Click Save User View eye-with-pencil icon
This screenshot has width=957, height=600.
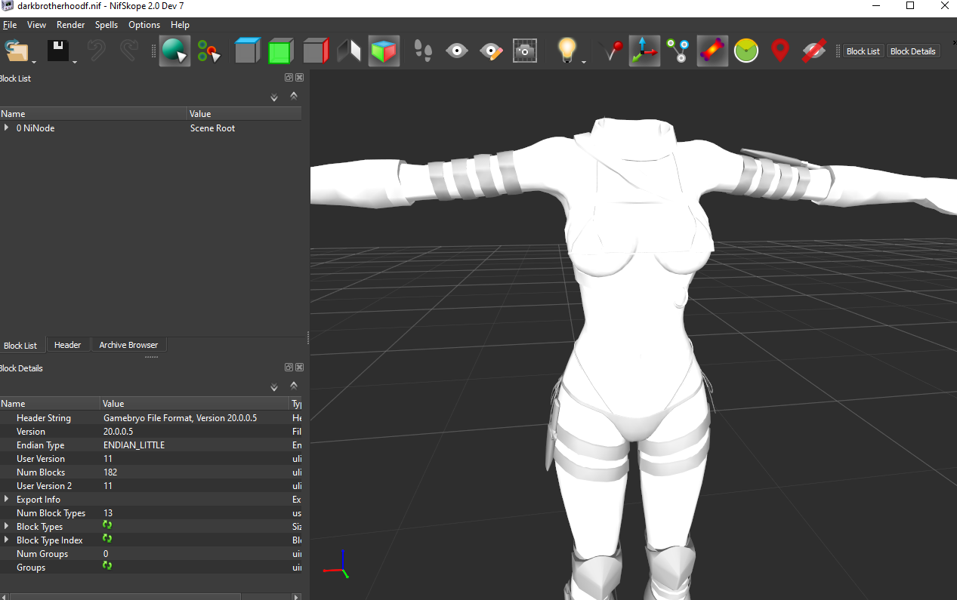point(491,51)
